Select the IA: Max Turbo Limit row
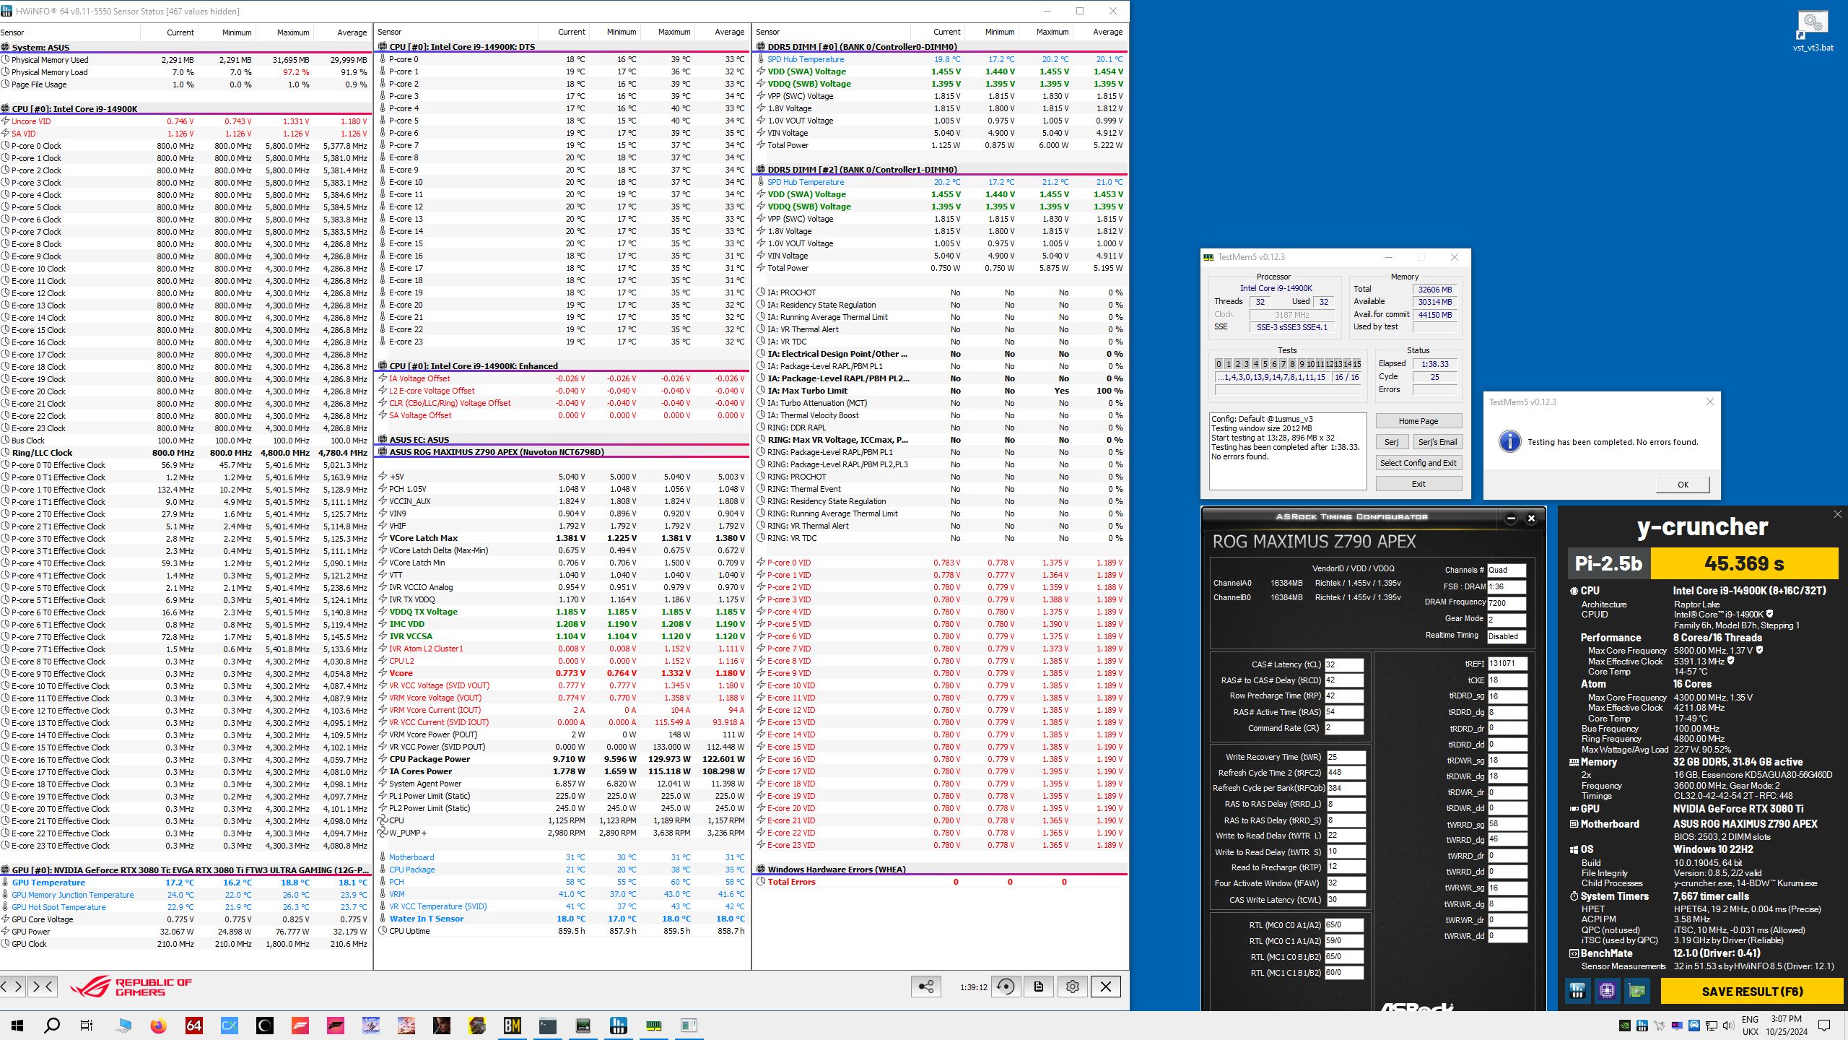The height and width of the screenshot is (1040, 1848). pos(941,391)
